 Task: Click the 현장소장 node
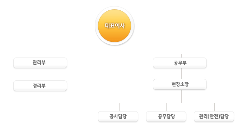180,84
